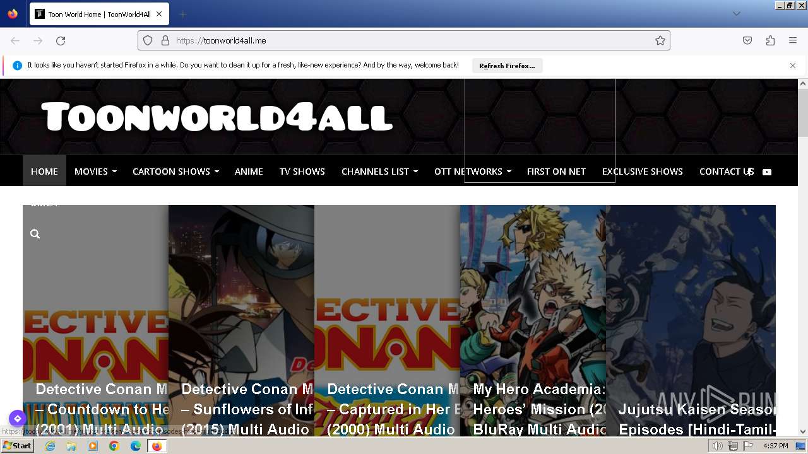Screen dimensions: 808x454
Task: Click the taskbar clock showing 4:37 PM
Action: tap(775, 446)
